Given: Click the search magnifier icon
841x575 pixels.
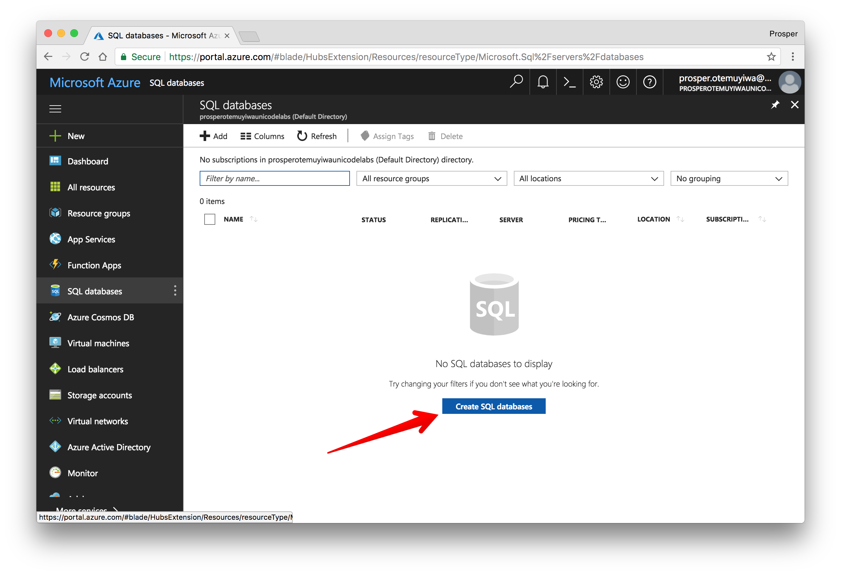Looking at the screenshot, I should [516, 82].
